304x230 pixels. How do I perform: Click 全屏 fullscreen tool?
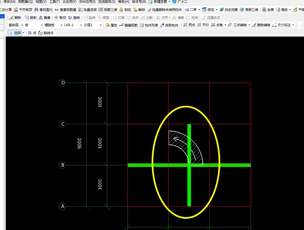[x=268, y=10]
